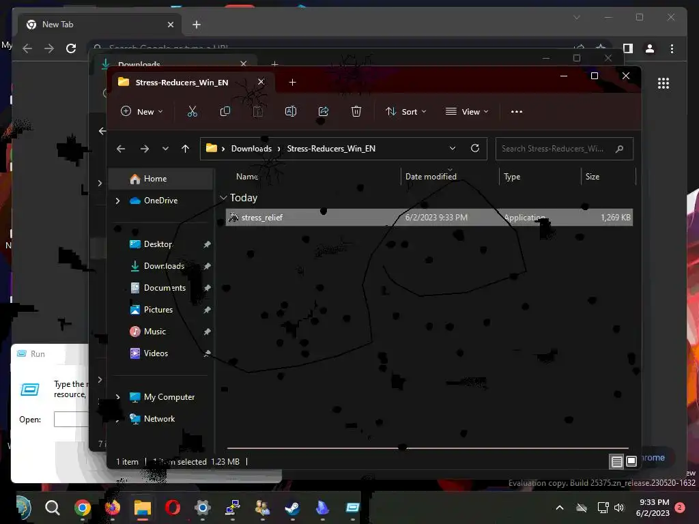Open the Sort dropdown menu

tap(406, 111)
